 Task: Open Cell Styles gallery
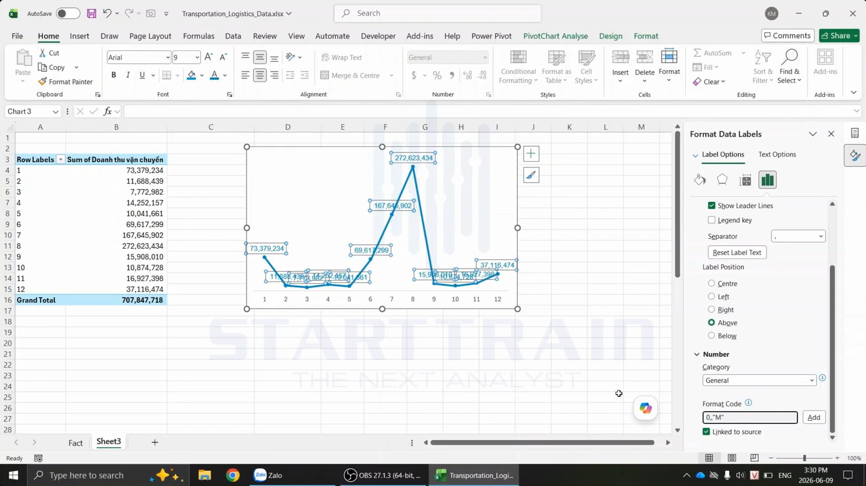coord(586,67)
